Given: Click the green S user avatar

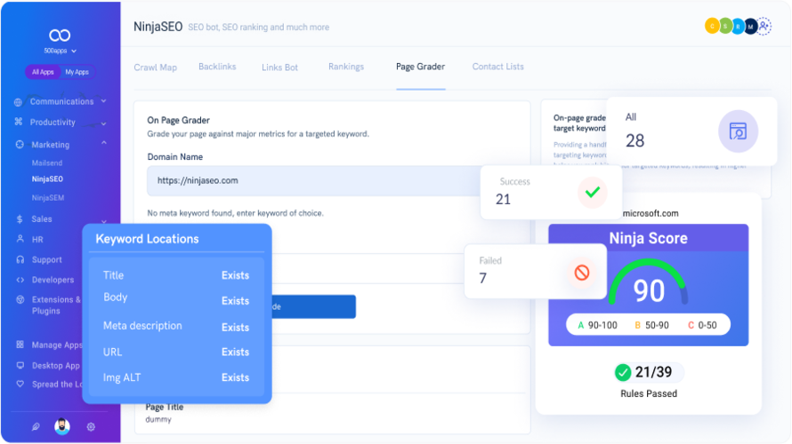Looking at the screenshot, I should pyautogui.click(x=725, y=27).
